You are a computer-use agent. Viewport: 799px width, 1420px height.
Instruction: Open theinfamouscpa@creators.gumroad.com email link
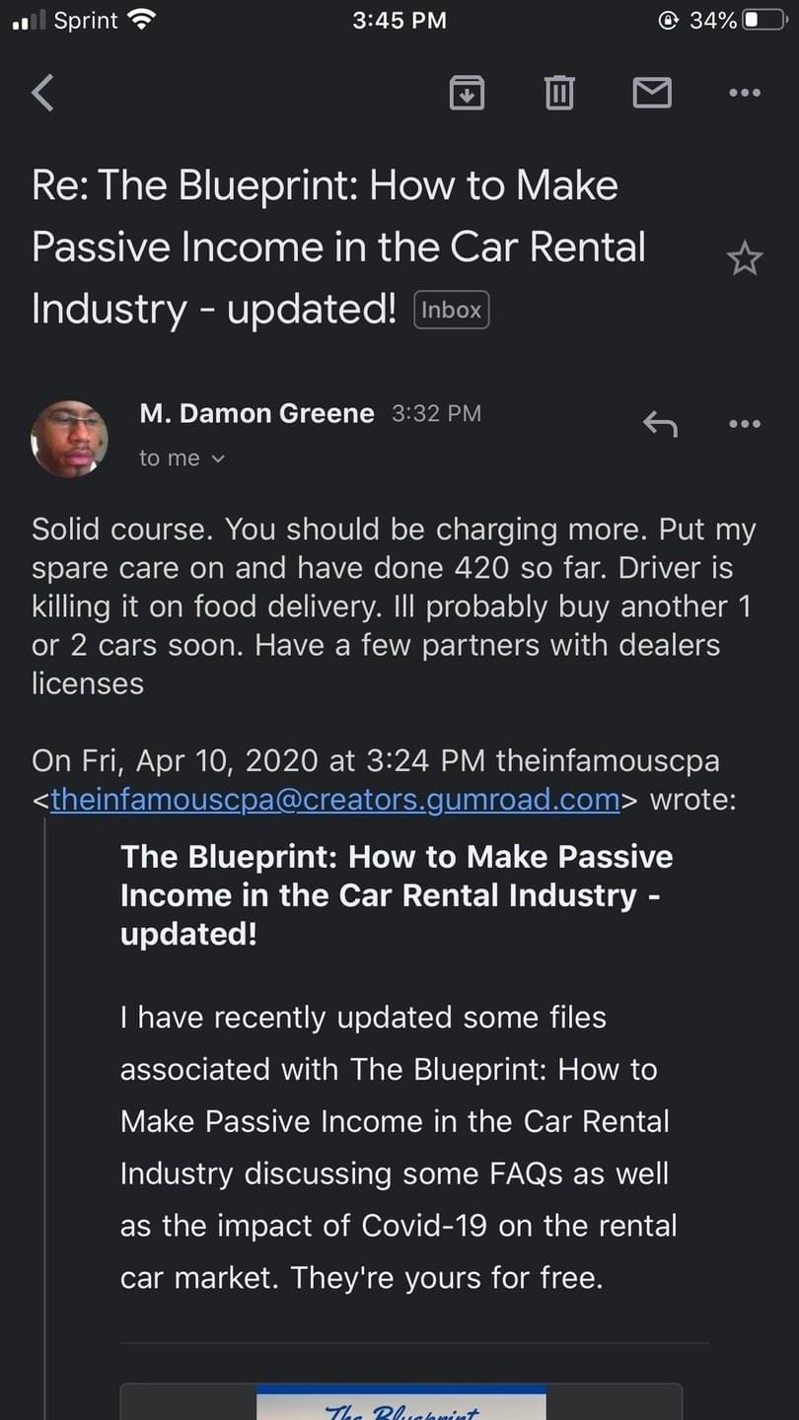(x=335, y=799)
